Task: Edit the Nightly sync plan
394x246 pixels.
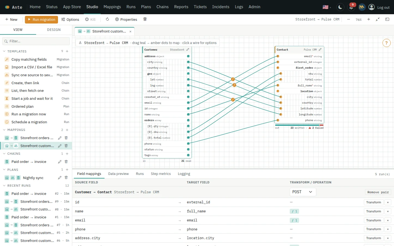Action: [60, 178]
